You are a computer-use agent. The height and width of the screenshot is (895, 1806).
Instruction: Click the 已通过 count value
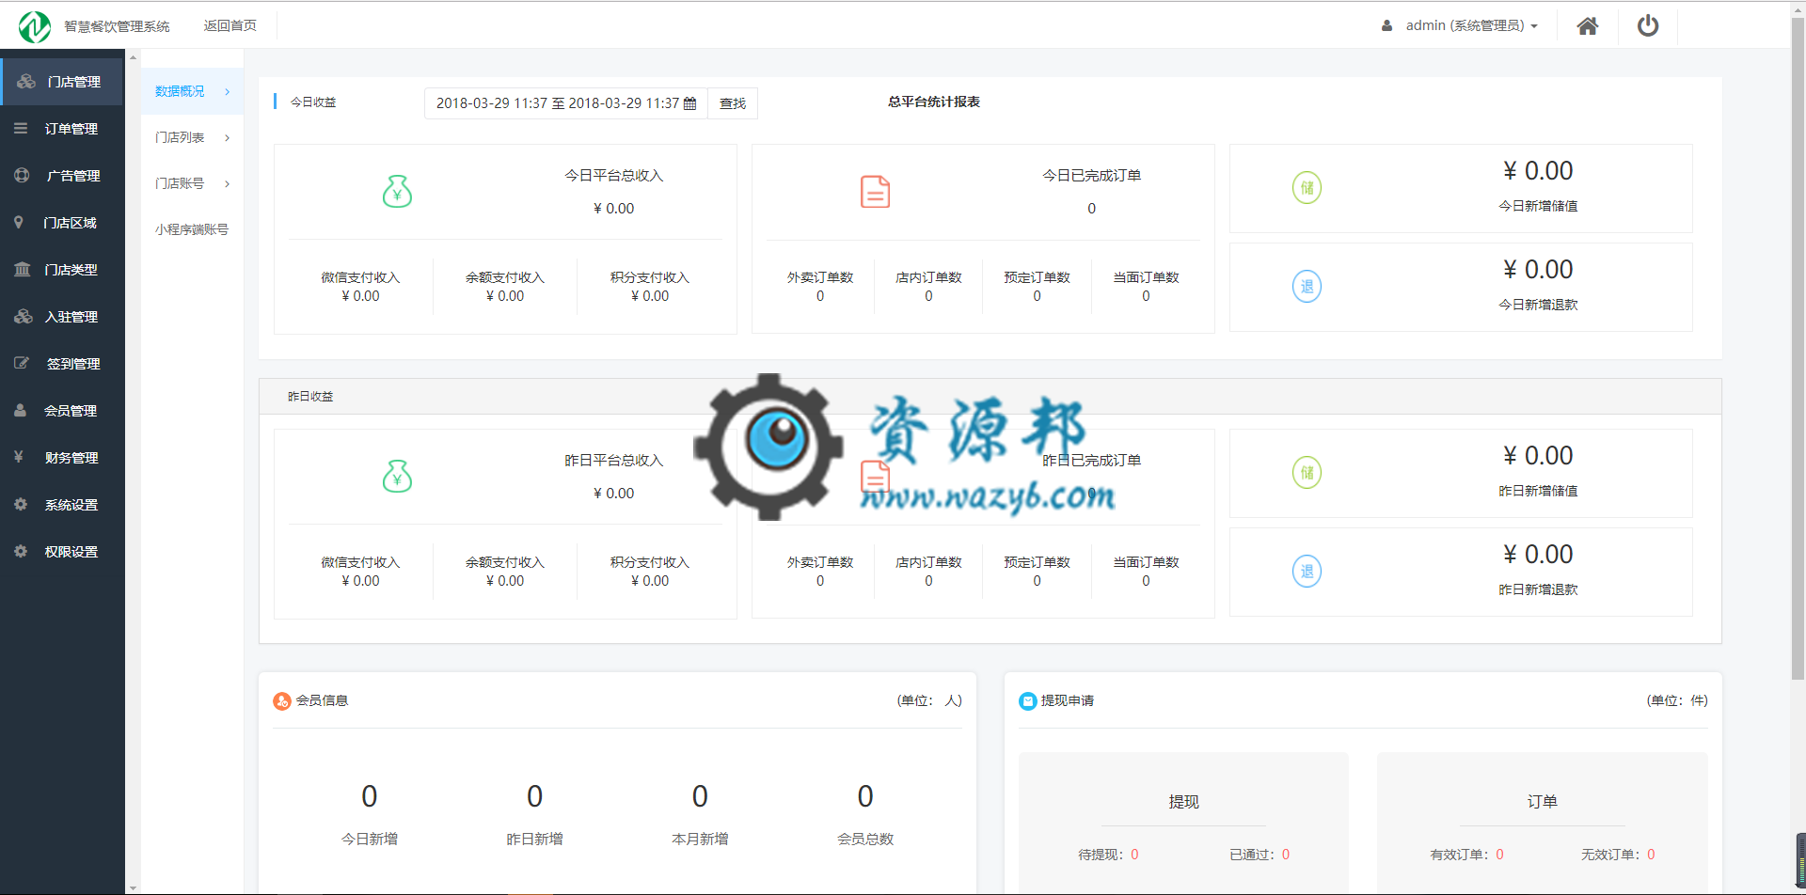coord(1286,855)
